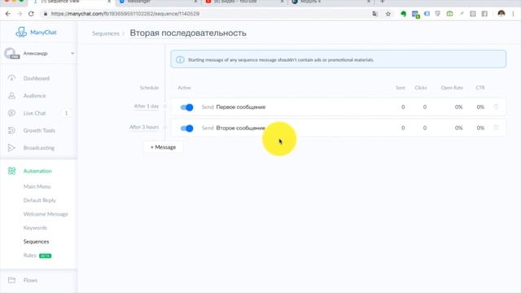Delete the Второе сообщение row with trash icon
Screen dimensions: 521x293
point(496,128)
